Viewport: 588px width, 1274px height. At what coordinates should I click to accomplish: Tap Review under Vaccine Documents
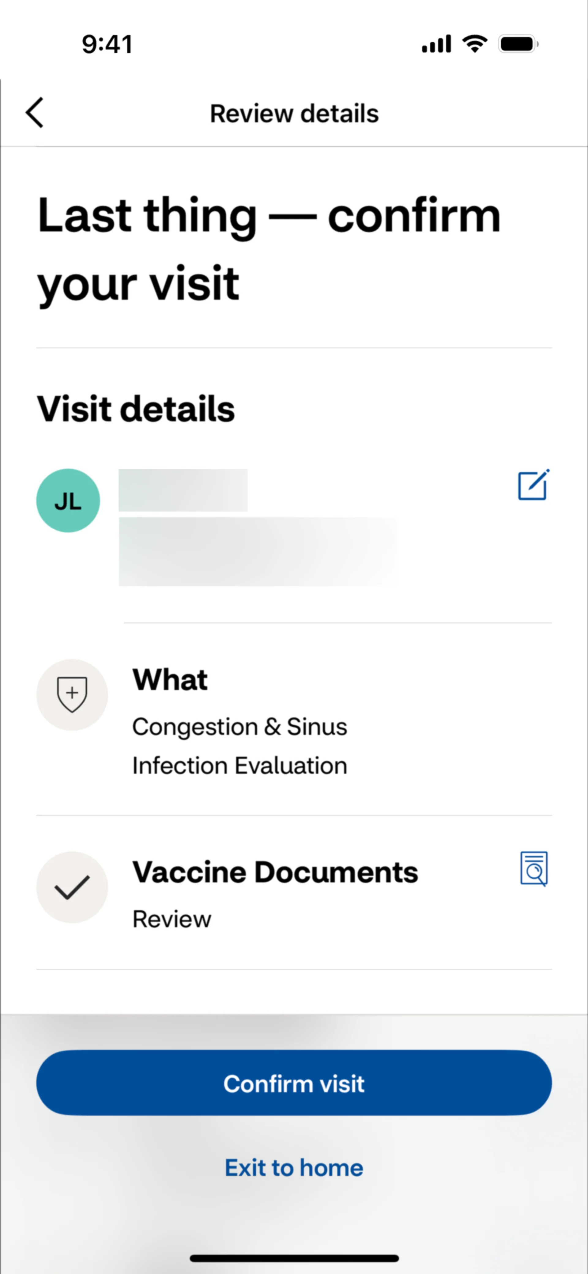click(x=171, y=919)
